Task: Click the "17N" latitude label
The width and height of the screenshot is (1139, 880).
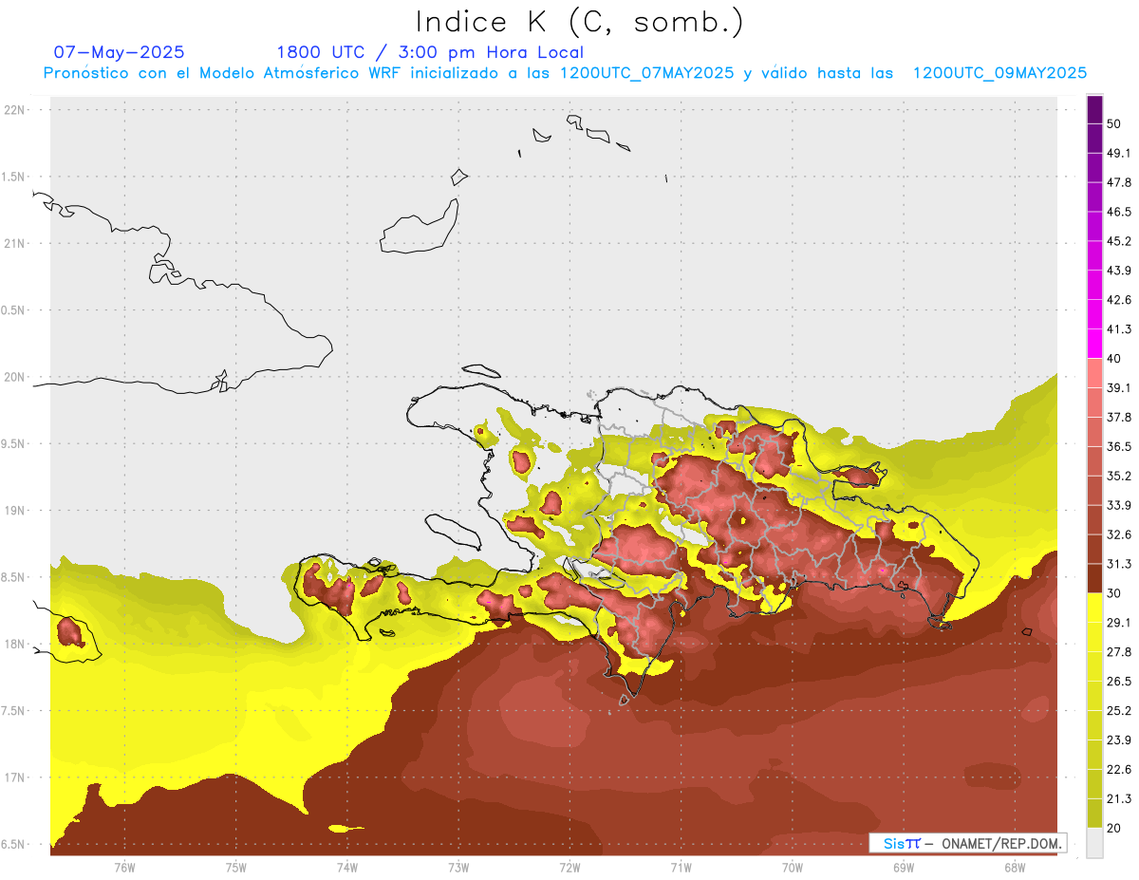Action: pyautogui.click(x=15, y=777)
